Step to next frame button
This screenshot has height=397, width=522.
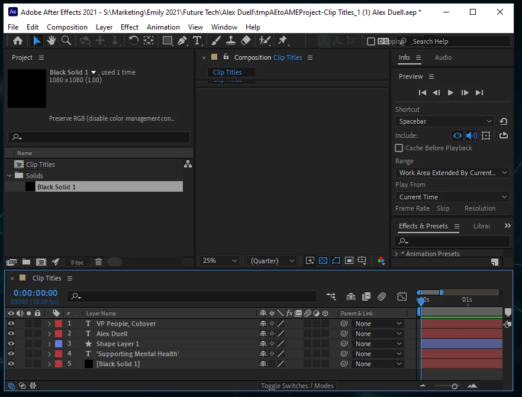pyautogui.click(x=465, y=92)
